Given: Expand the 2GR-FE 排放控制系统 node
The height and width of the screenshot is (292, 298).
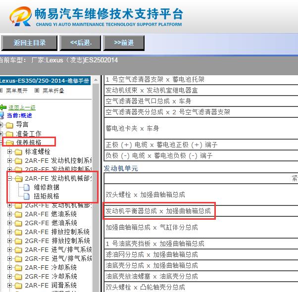Looking at the screenshot, I should pos(9,241).
